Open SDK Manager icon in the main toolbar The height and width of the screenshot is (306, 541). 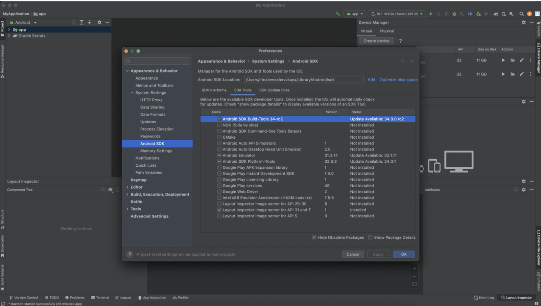(x=512, y=14)
